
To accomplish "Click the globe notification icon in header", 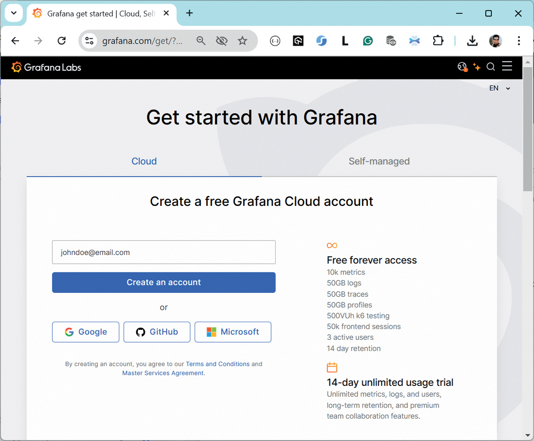I will pos(462,67).
